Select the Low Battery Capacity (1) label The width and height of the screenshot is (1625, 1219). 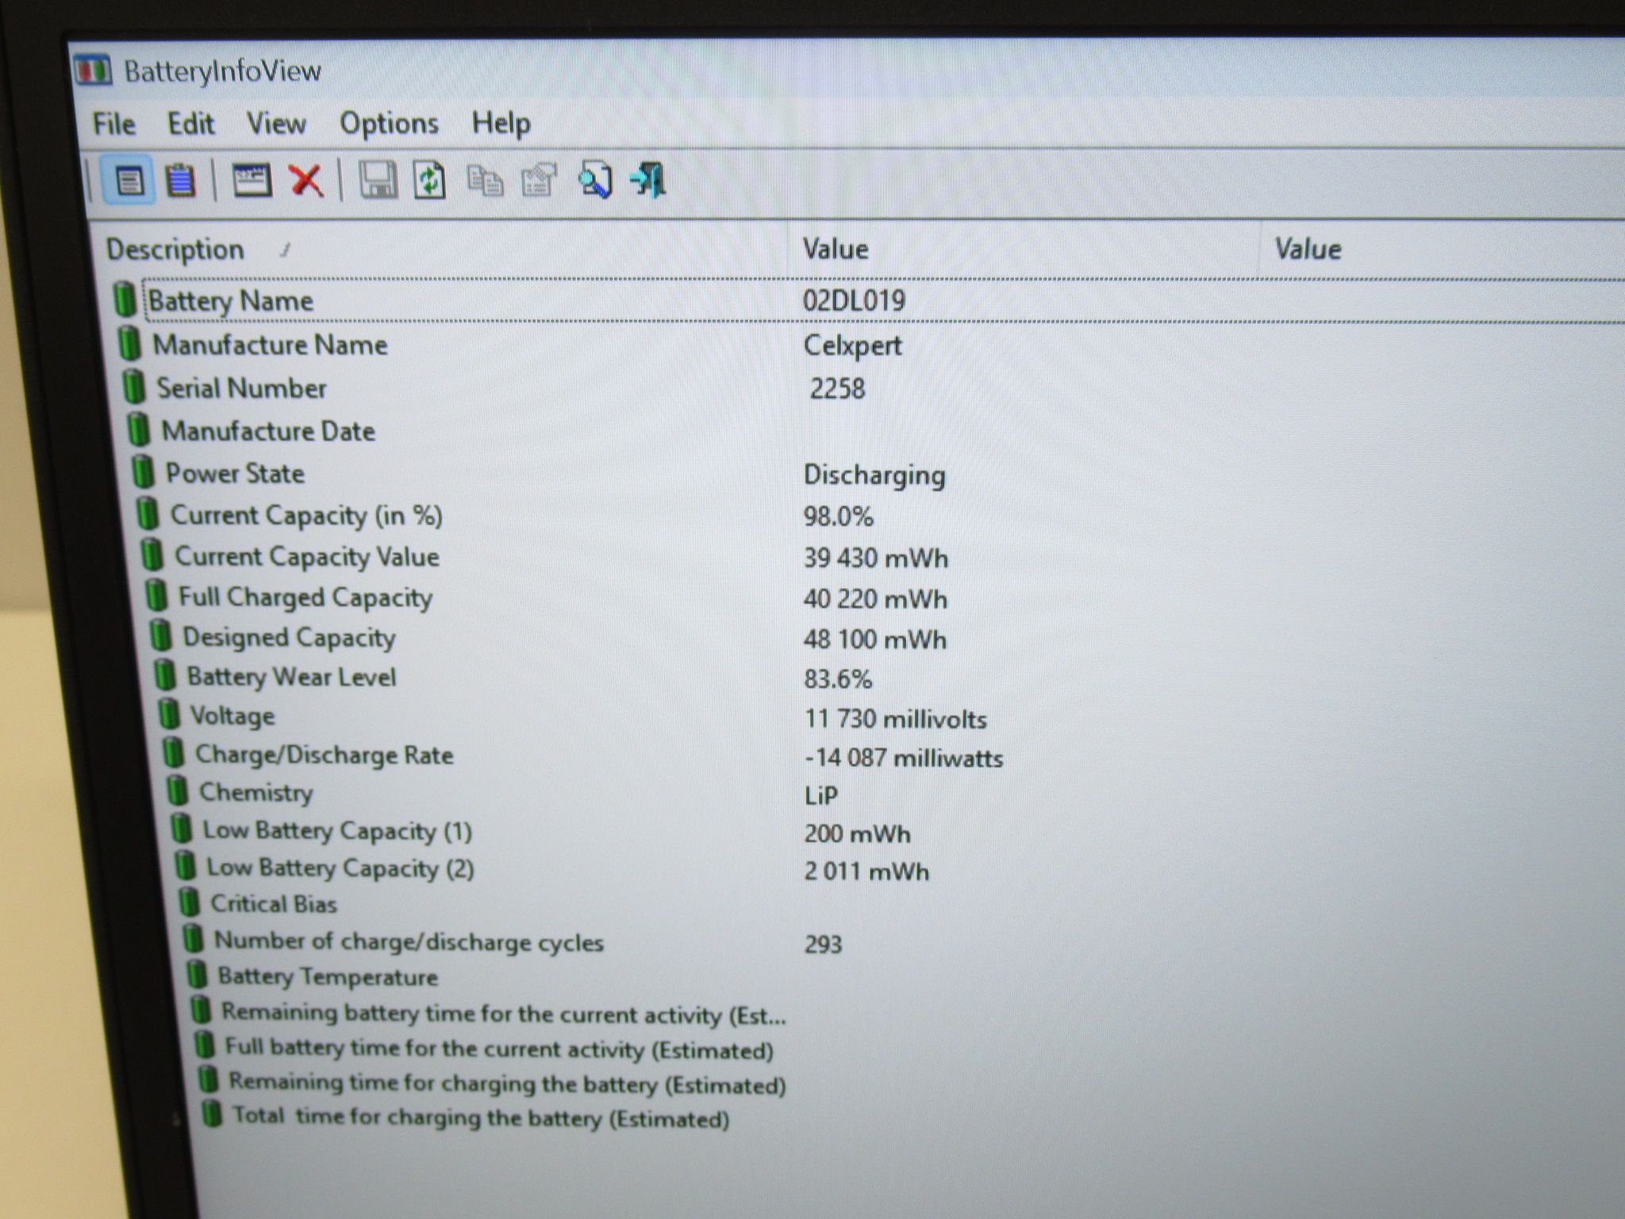(x=337, y=831)
